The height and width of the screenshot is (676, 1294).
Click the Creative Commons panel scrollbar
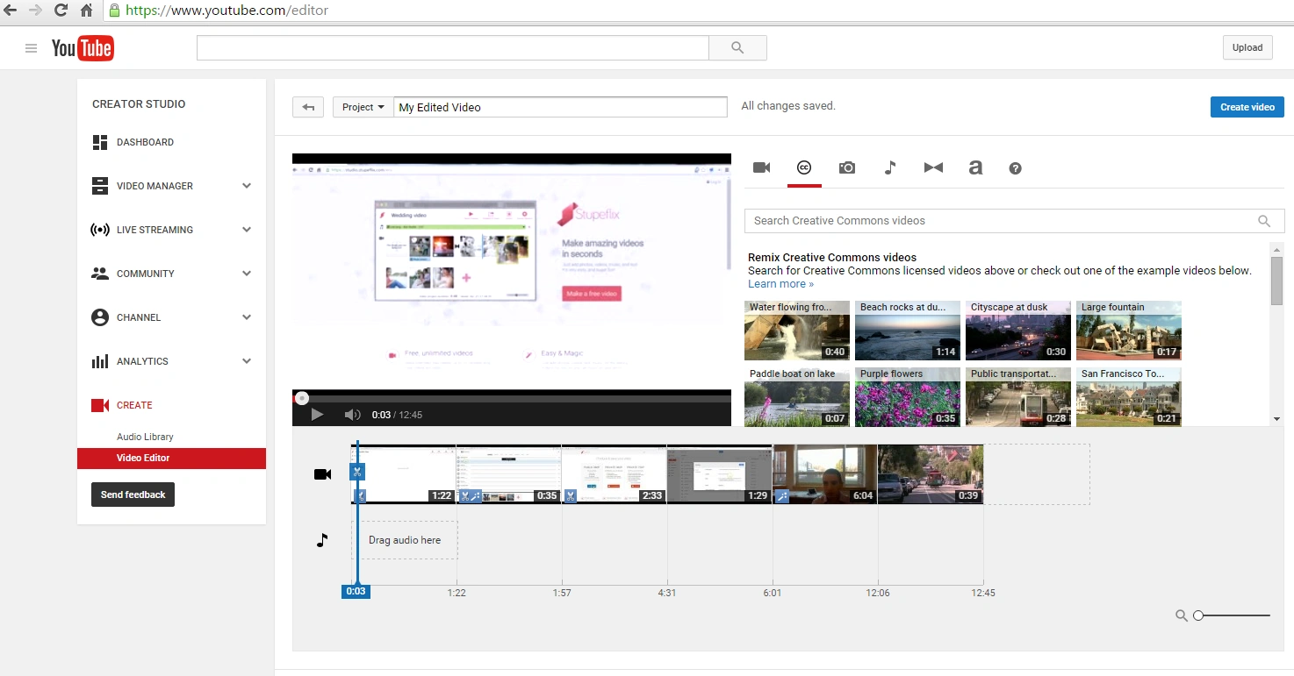1276,281
